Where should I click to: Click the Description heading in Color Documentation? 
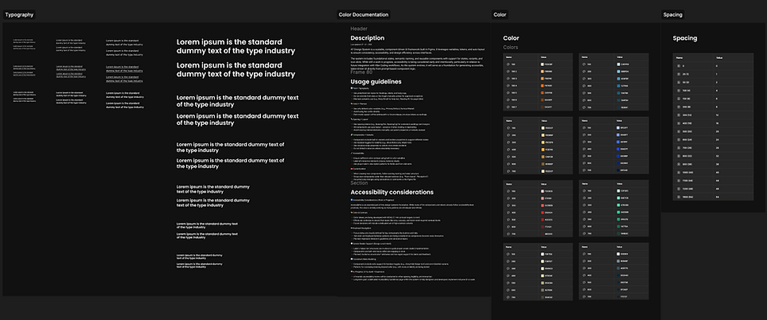pyautogui.click(x=368, y=37)
